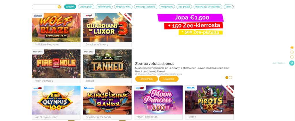Switch banner to second carousel slide dot

(231, 78)
